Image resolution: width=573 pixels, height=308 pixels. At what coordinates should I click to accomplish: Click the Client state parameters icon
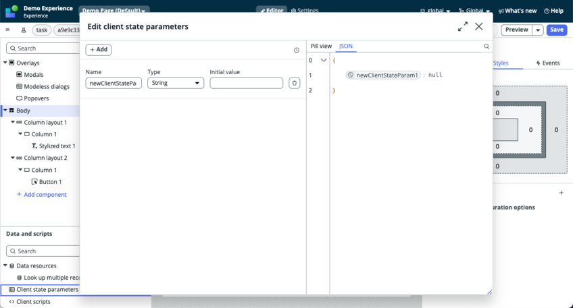click(11, 290)
